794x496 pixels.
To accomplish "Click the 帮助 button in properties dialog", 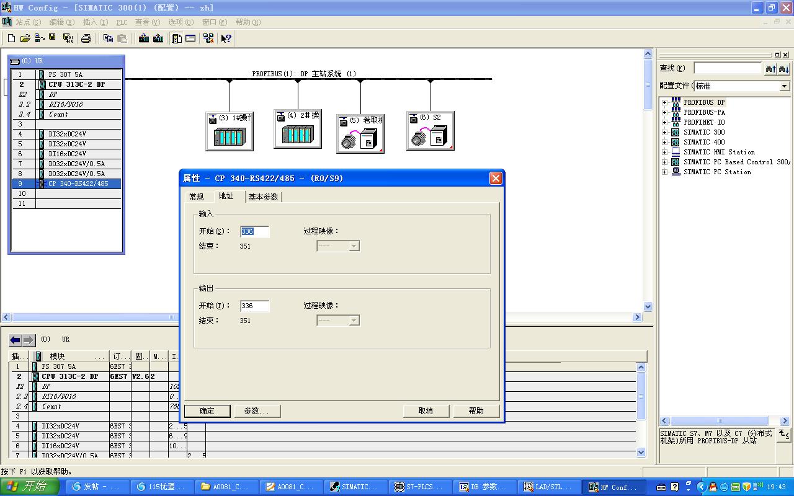I will click(476, 410).
